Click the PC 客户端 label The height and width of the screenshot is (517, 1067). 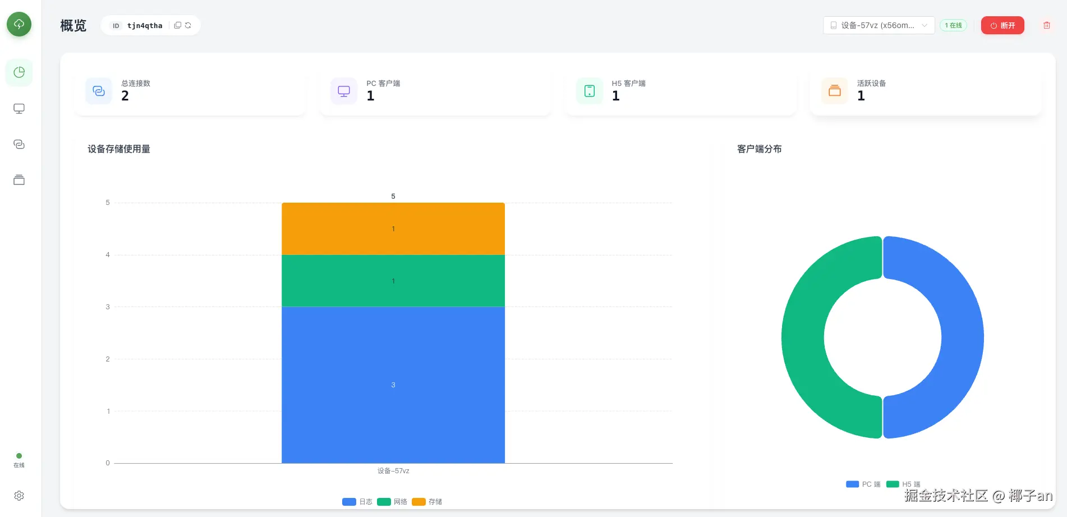coord(383,83)
